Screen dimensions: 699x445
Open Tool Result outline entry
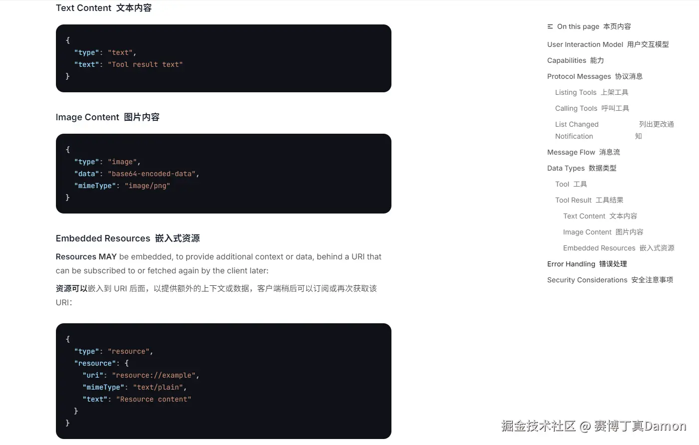point(589,200)
